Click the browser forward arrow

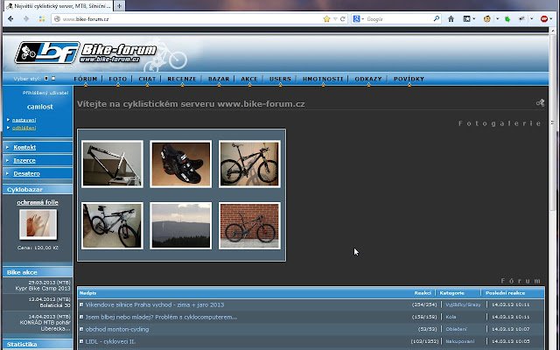(26, 19)
